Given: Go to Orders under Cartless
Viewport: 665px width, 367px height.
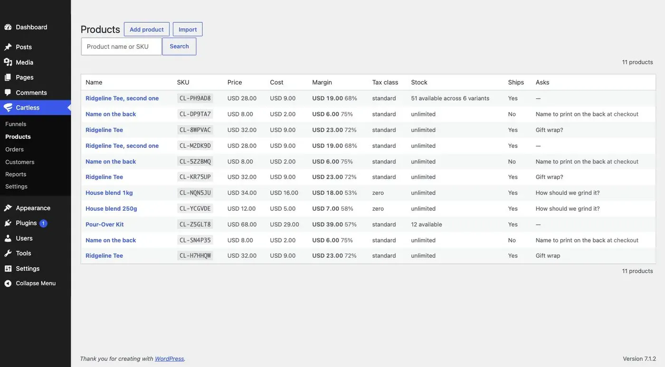Looking at the screenshot, I should [14, 149].
